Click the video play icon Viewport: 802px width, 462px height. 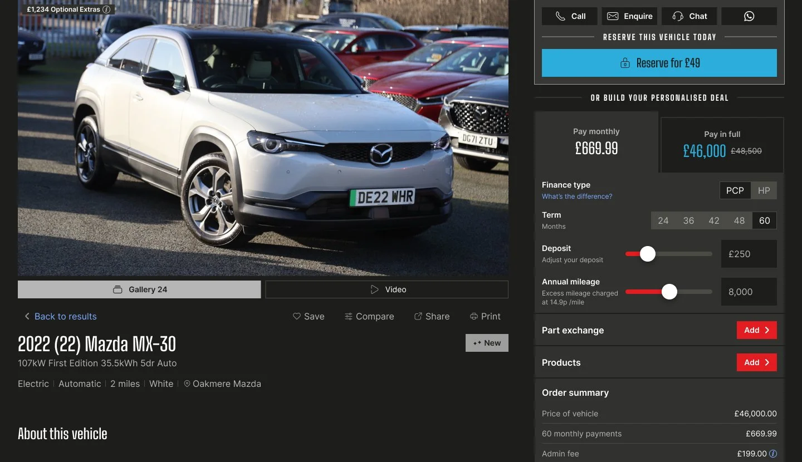coord(375,289)
